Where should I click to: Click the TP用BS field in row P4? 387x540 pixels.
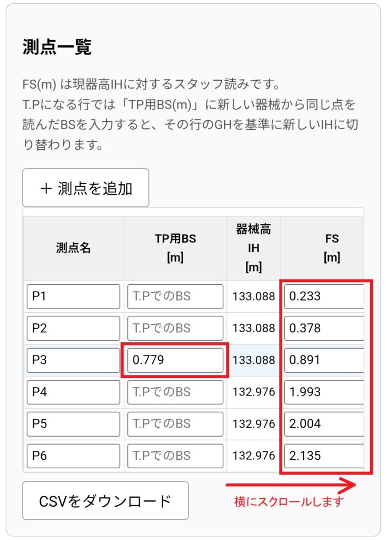[175, 392]
